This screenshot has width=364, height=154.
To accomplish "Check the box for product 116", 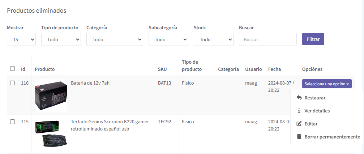I will point(13,83).
